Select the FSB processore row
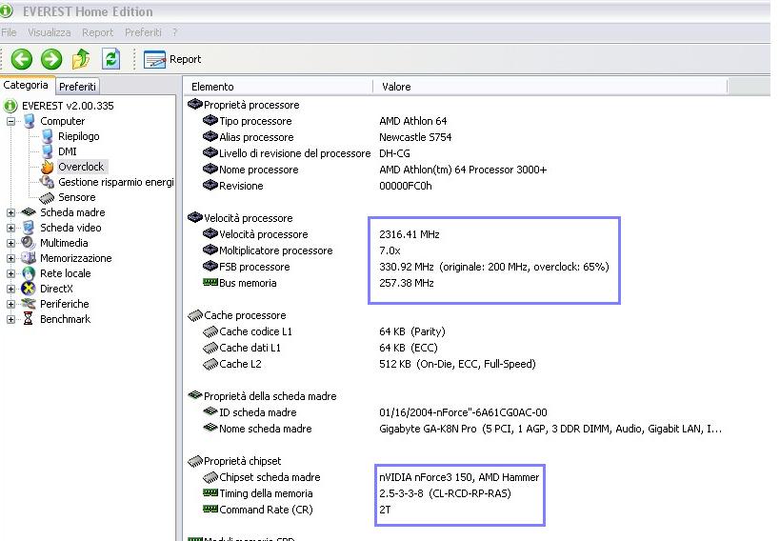Viewport: 780px width, 541px height. [406, 267]
